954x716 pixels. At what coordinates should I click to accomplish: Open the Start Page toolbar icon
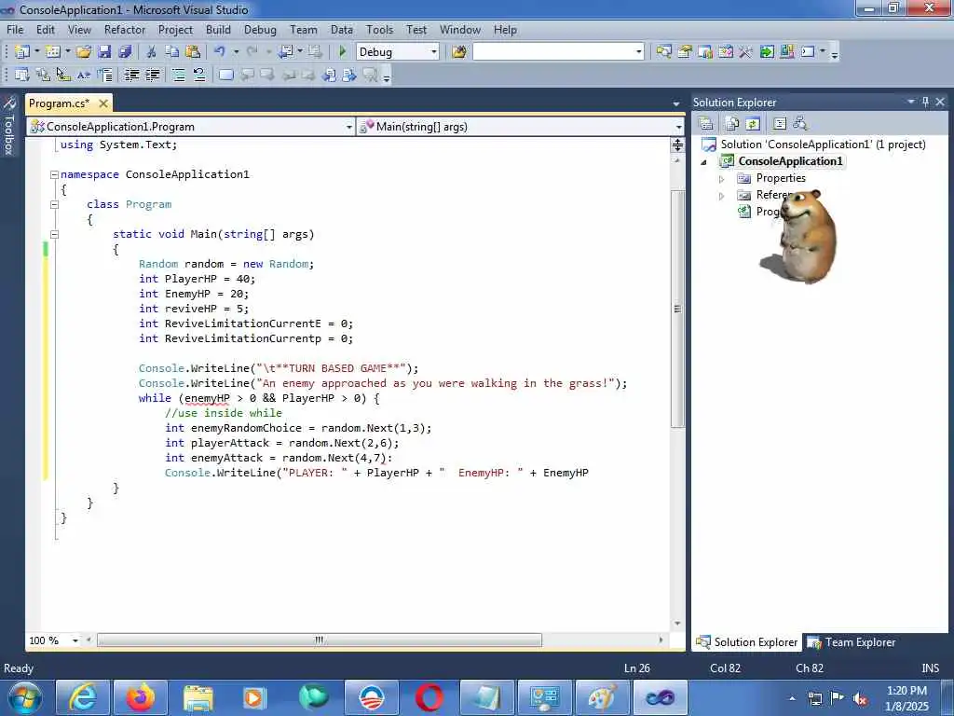(x=767, y=52)
